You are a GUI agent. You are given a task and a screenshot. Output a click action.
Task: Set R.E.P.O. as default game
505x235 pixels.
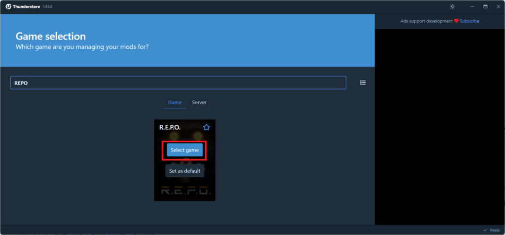coord(184,171)
